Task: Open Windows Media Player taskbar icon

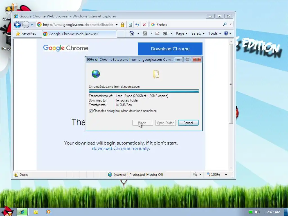Action: pos(48,212)
